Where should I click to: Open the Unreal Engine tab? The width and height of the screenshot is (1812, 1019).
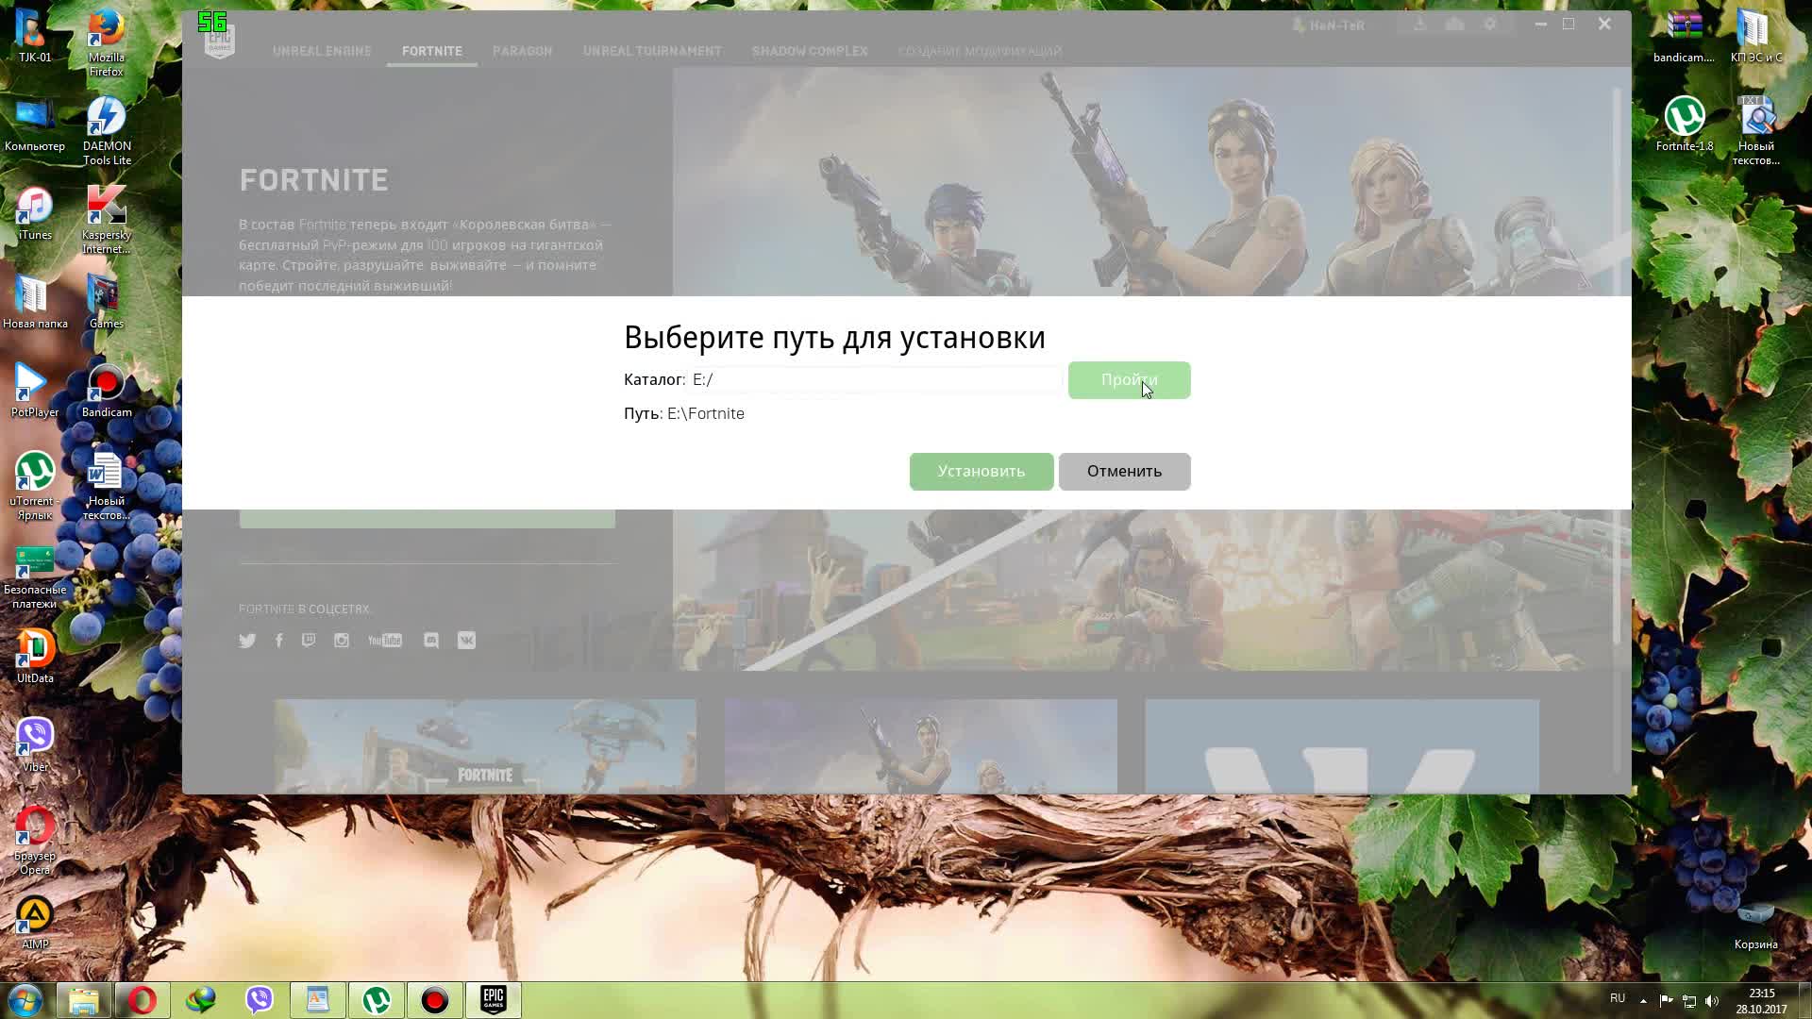click(322, 51)
